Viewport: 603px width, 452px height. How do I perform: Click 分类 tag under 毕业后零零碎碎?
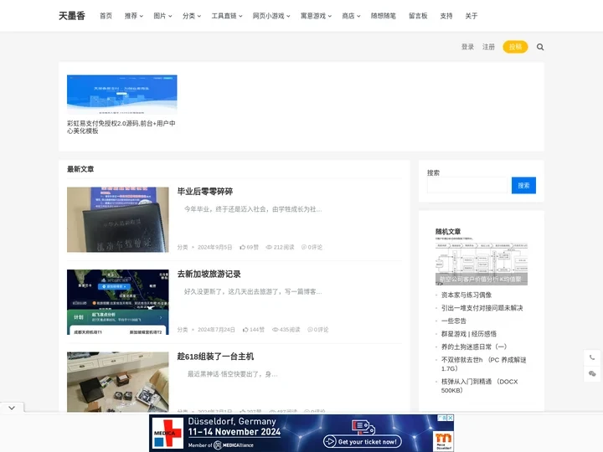(x=183, y=247)
